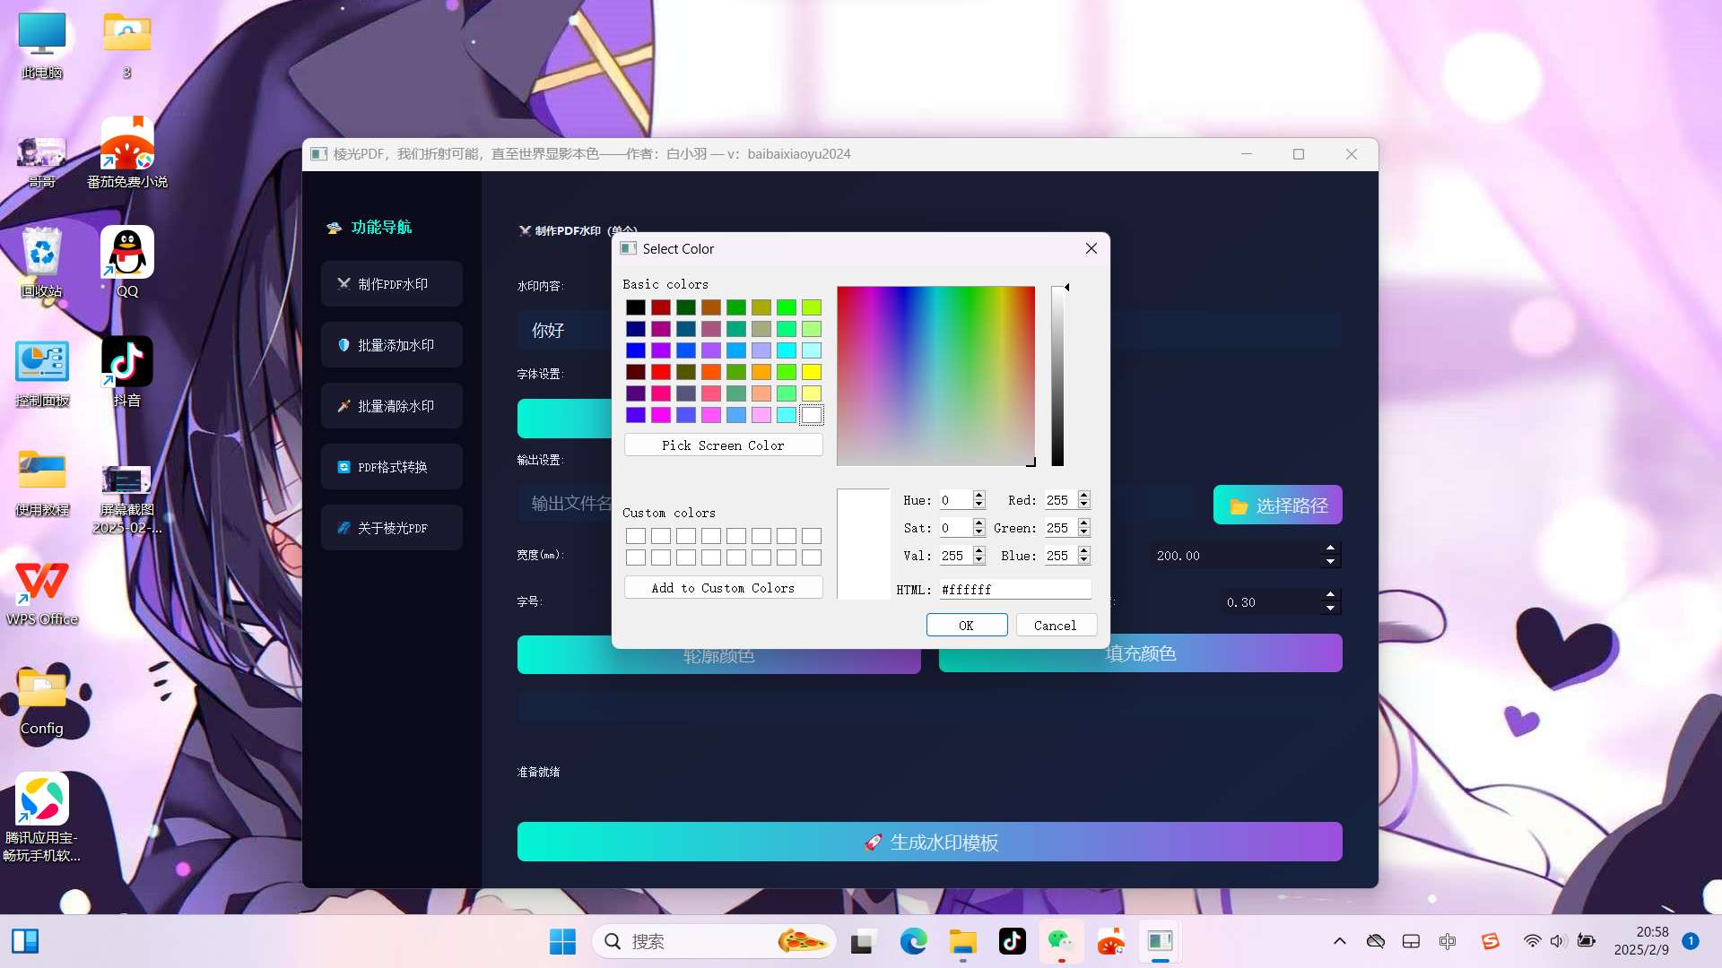Open the TikTok app in the taskbar

(1012, 941)
